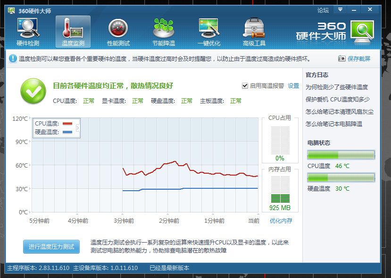Toggle the 启用高温报警 checkbox

(x=245, y=86)
